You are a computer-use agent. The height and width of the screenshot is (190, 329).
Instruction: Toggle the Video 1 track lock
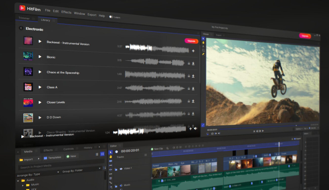(116, 169)
